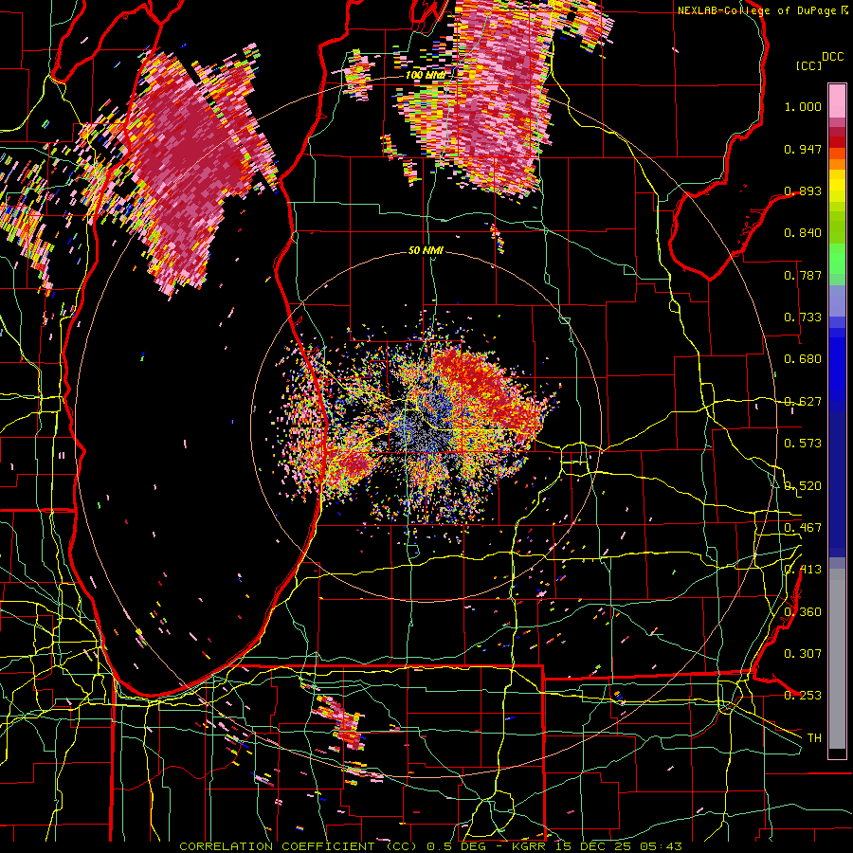Viewport: 853px width, 853px height.
Task: Click the pink top segment of color bar
Action: point(837,100)
